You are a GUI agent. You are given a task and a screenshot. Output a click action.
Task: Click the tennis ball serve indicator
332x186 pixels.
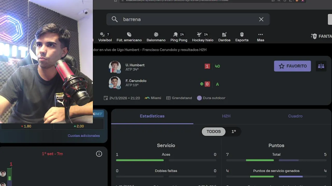[202, 84]
